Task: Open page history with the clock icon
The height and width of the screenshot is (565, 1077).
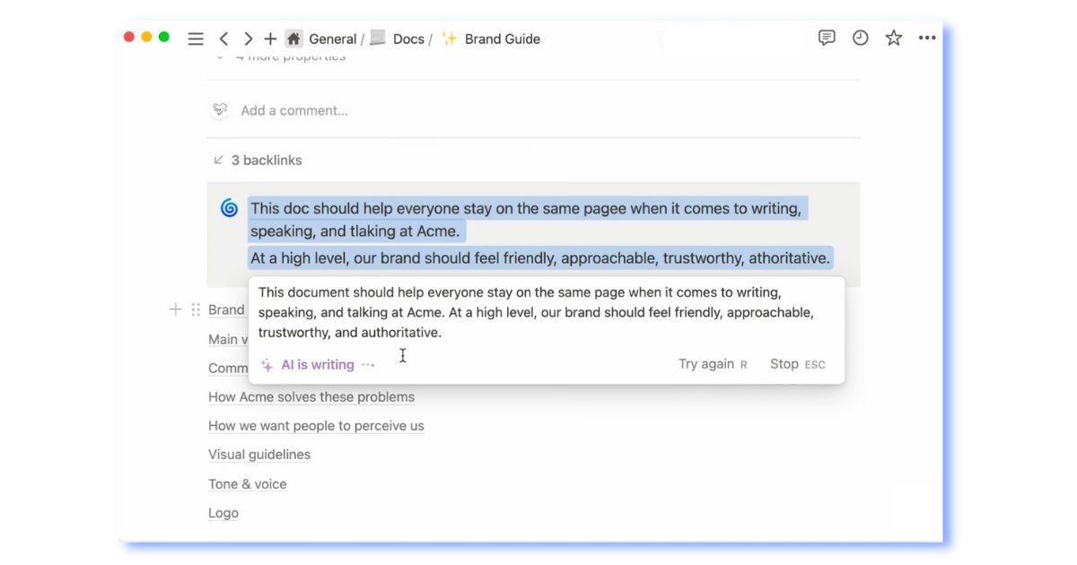Action: pyautogui.click(x=859, y=38)
